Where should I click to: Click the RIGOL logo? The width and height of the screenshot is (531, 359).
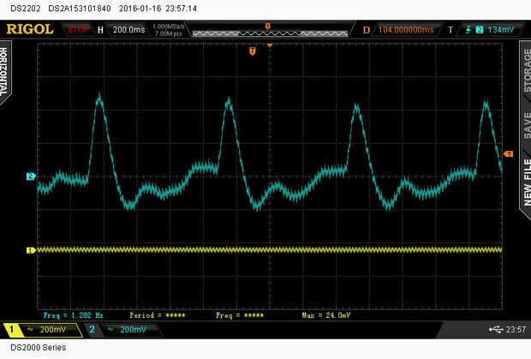click(30, 29)
